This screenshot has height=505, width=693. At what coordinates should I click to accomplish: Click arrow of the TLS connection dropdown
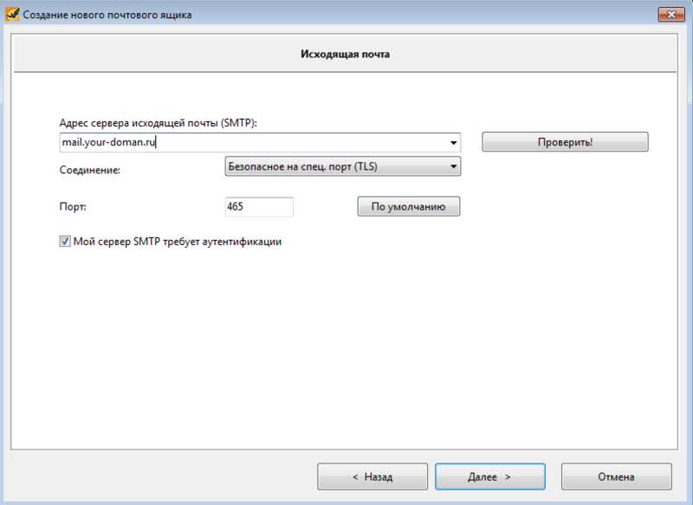pos(452,165)
